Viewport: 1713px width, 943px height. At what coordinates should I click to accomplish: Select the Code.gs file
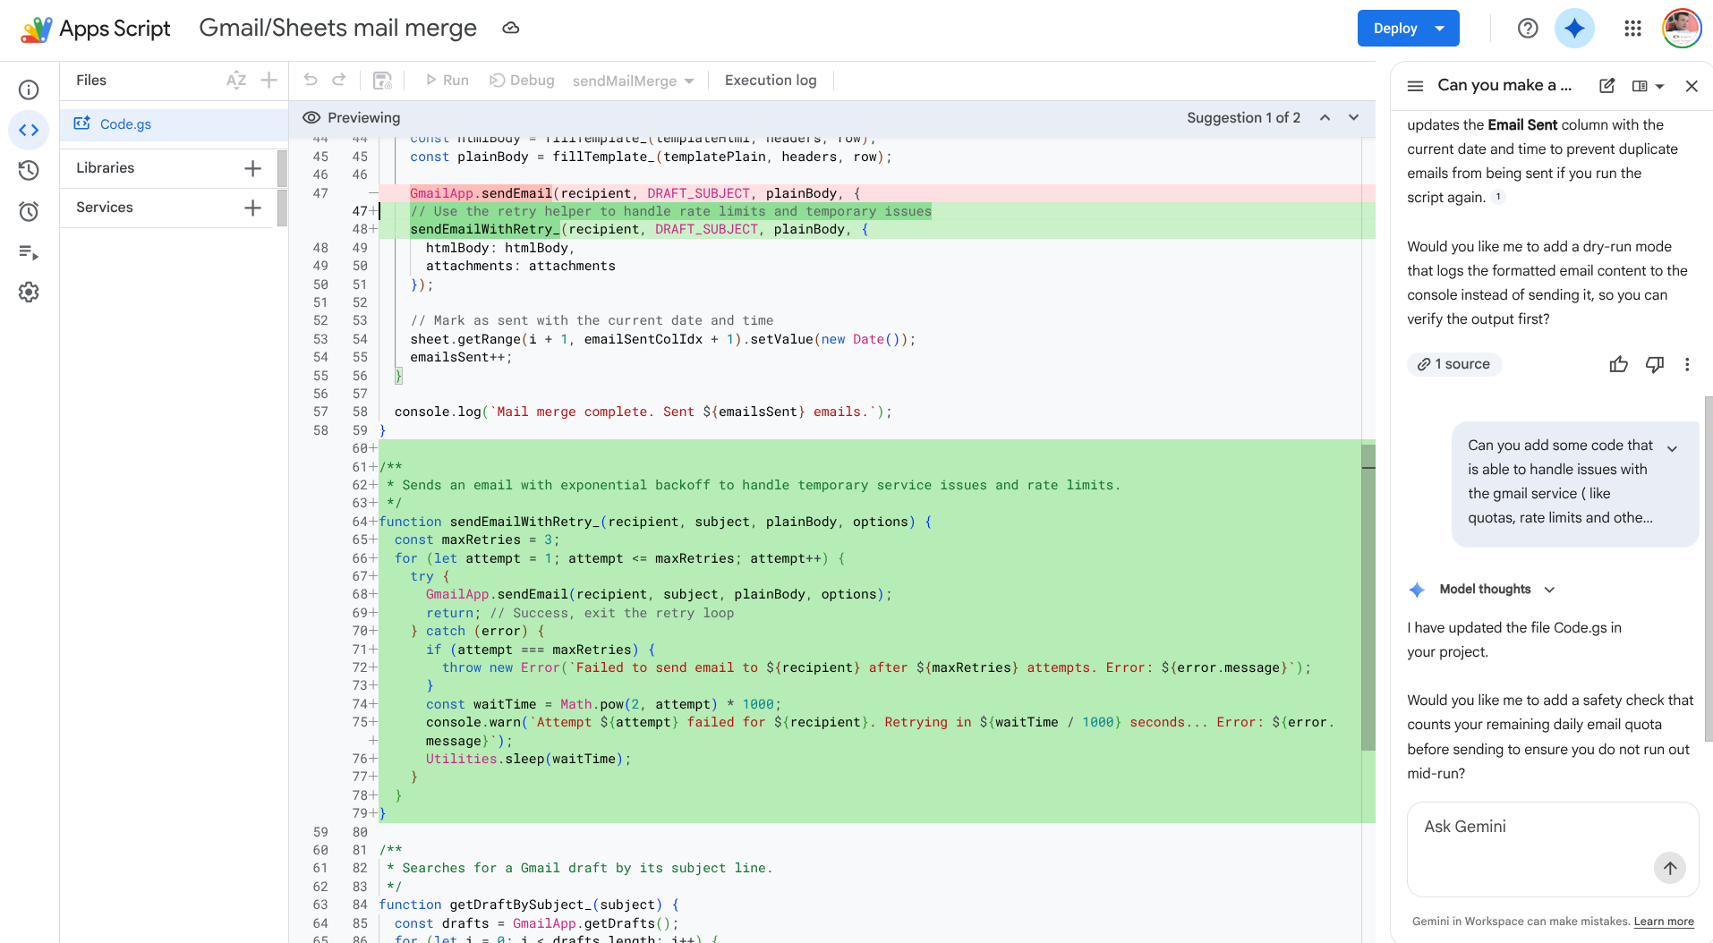[175, 124]
